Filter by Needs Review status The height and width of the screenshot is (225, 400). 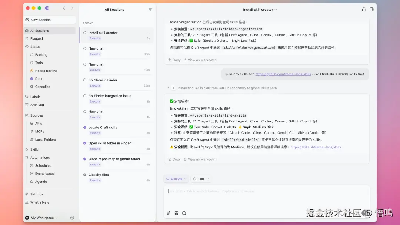click(46, 71)
